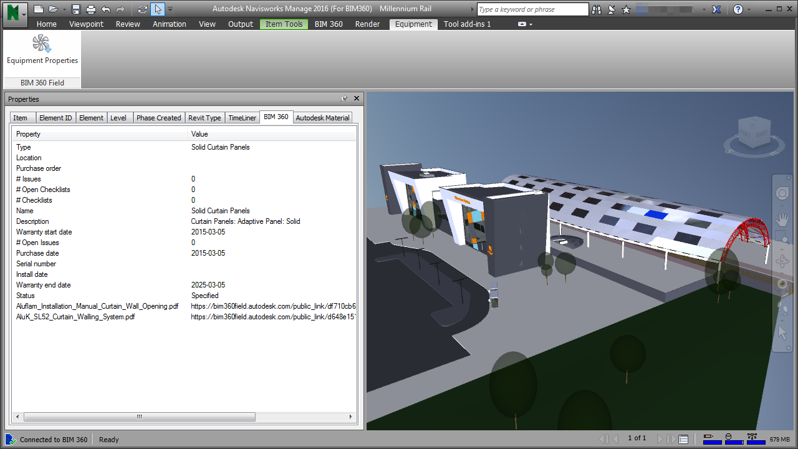This screenshot has width=798, height=449.
Task: Switch to the TimeLiner tab in Properties
Action: pyautogui.click(x=242, y=117)
